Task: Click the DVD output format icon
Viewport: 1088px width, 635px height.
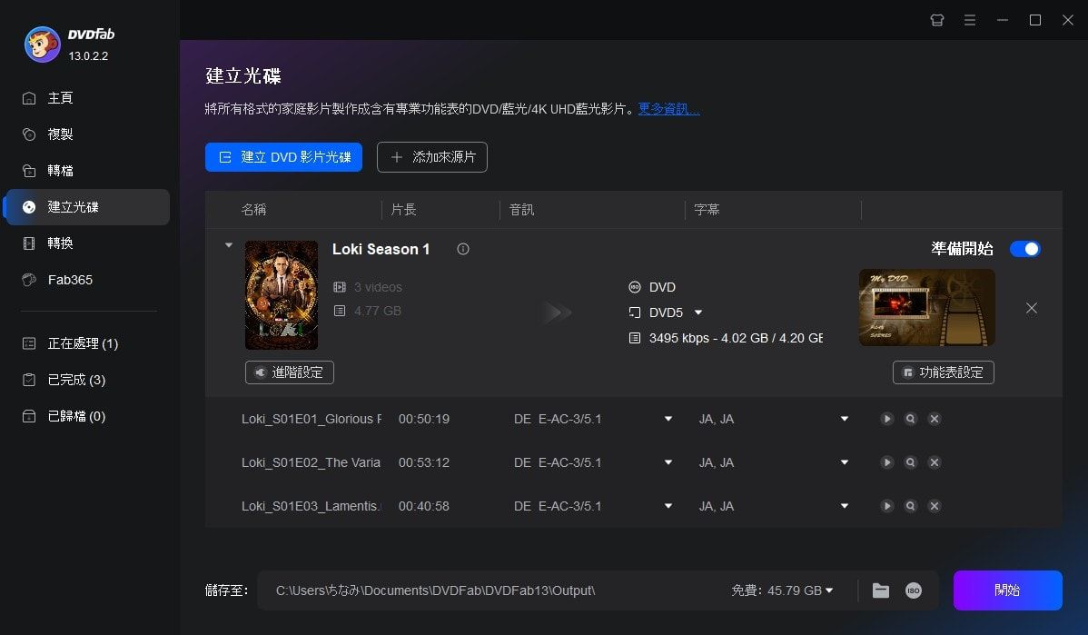Action: pos(634,287)
